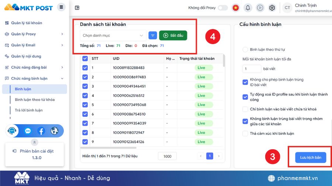332x186 pixels.
Task: Click Lưu kịch bản button
Action: pos(310,157)
